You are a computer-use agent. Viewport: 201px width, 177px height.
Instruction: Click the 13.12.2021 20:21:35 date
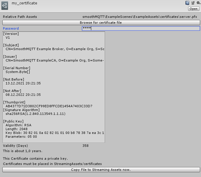(23, 83)
